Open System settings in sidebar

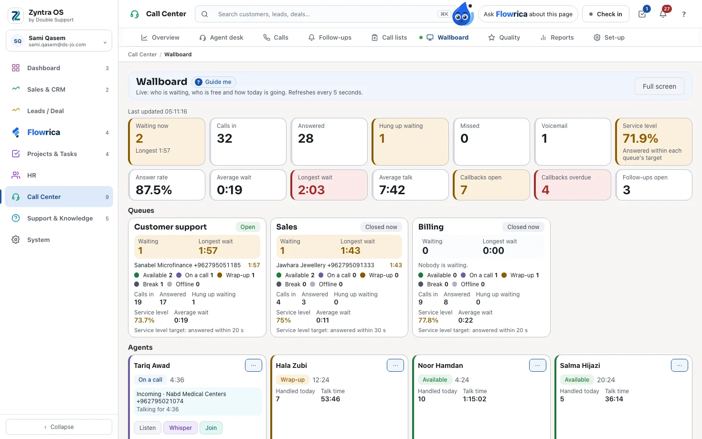tap(59, 240)
